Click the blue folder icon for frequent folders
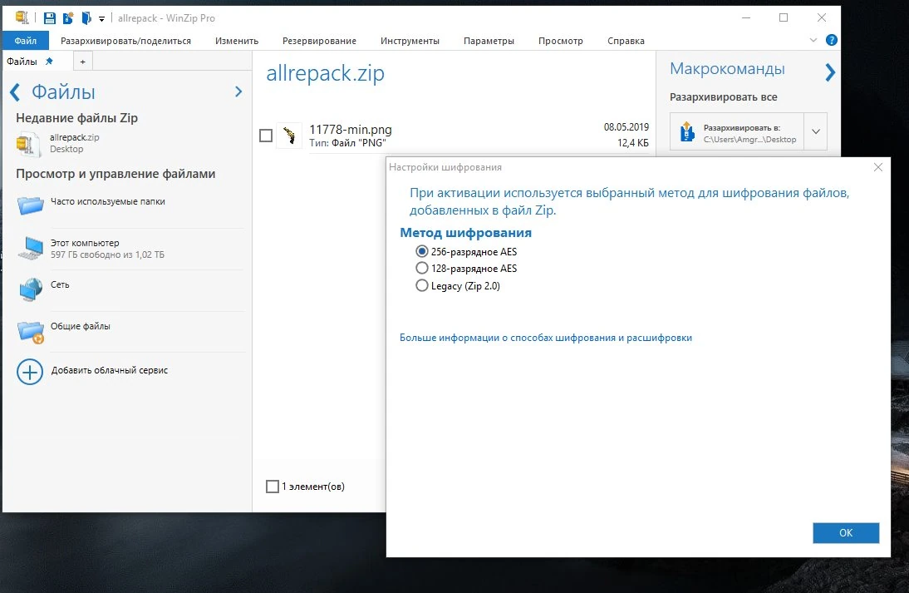This screenshot has width=909, height=593. click(x=30, y=205)
